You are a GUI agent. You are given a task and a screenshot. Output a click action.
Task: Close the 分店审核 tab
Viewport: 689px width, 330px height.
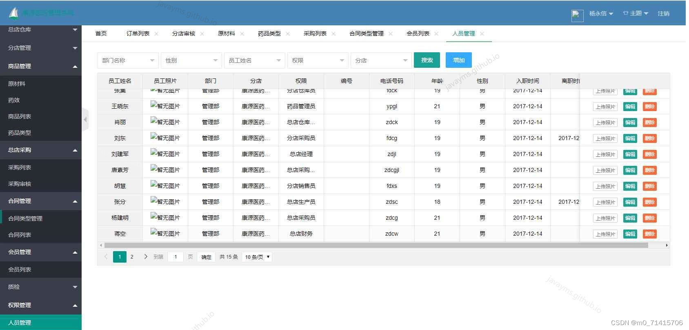pos(202,33)
